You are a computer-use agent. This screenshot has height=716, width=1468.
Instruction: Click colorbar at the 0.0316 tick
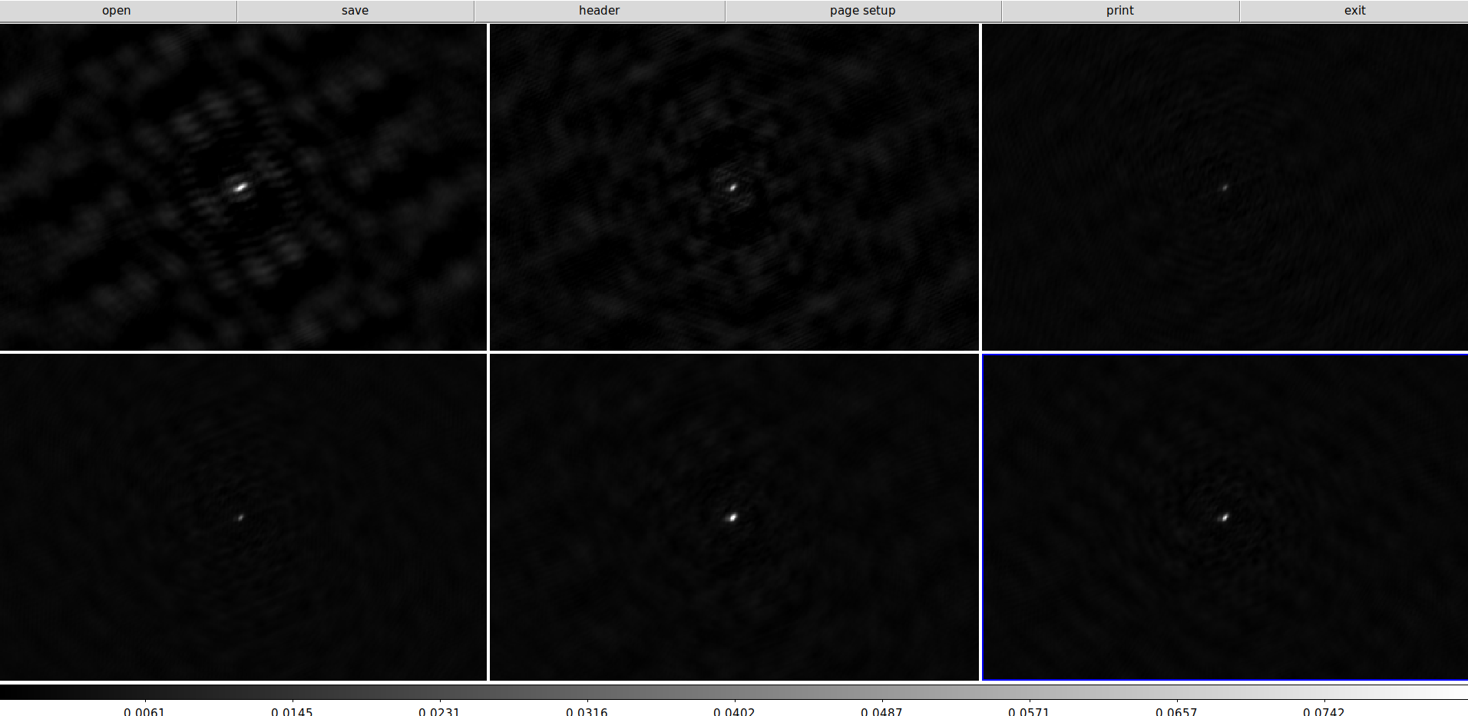587,692
